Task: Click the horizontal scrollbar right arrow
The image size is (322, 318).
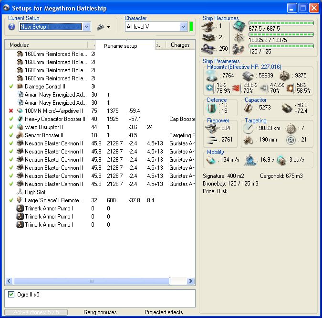Action: [x=190, y=281]
